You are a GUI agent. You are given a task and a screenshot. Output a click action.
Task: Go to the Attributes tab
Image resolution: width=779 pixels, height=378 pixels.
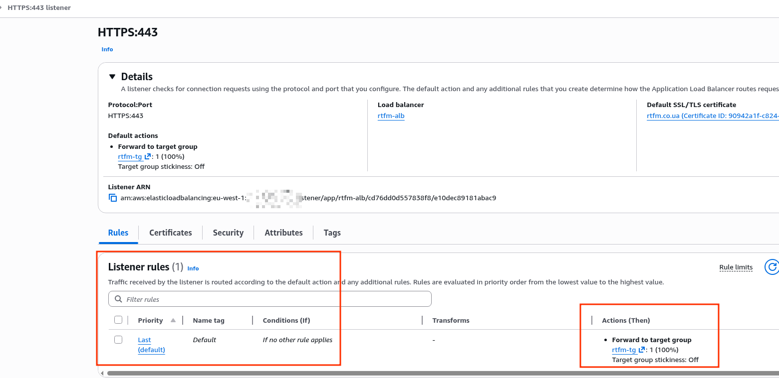pos(283,233)
